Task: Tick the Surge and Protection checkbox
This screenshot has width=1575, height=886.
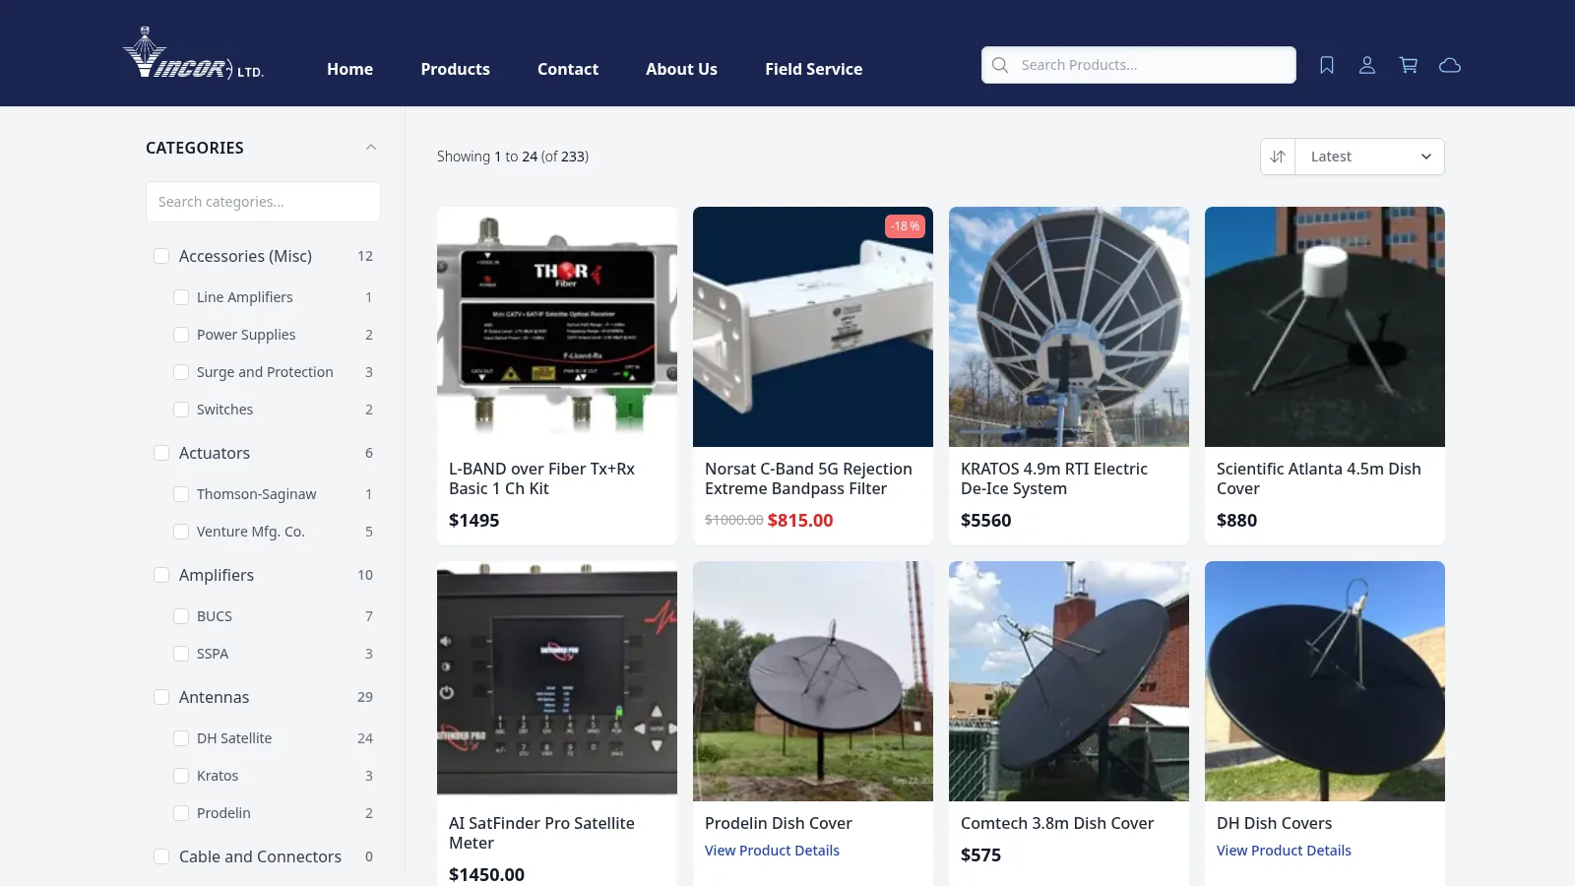Action: click(181, 372)
